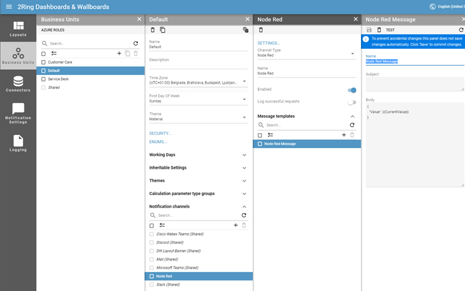
Task: Expand the Working Days section
Action: click(x=244, y=155)
